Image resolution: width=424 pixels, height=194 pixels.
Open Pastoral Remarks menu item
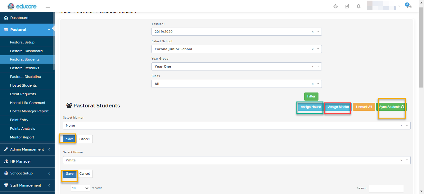coord(25,68)
